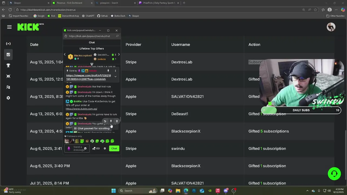Switch to the Sleeper browser tab

coord(29,3)
